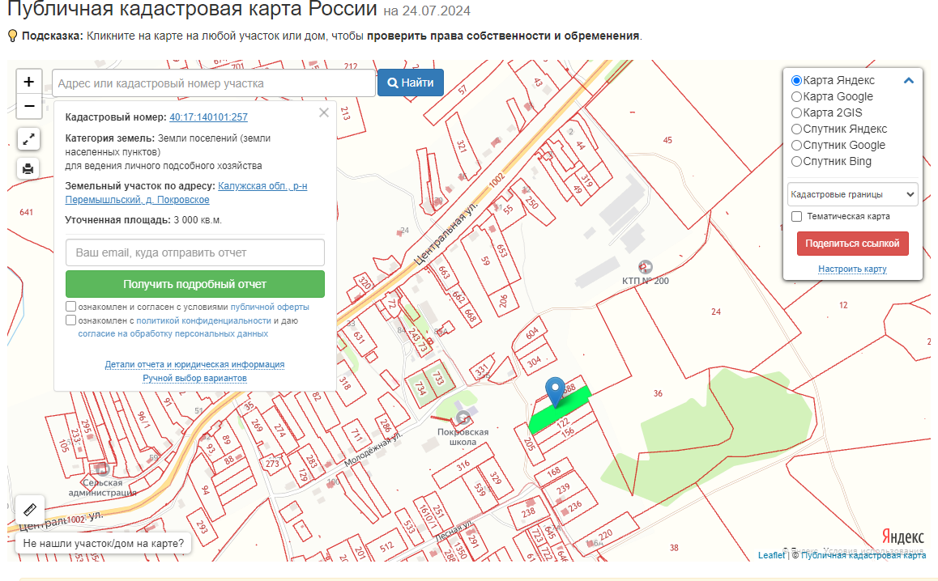Click Не нашли участок/дом на карте button
This screenshot has width=938, height=581.
104,543
